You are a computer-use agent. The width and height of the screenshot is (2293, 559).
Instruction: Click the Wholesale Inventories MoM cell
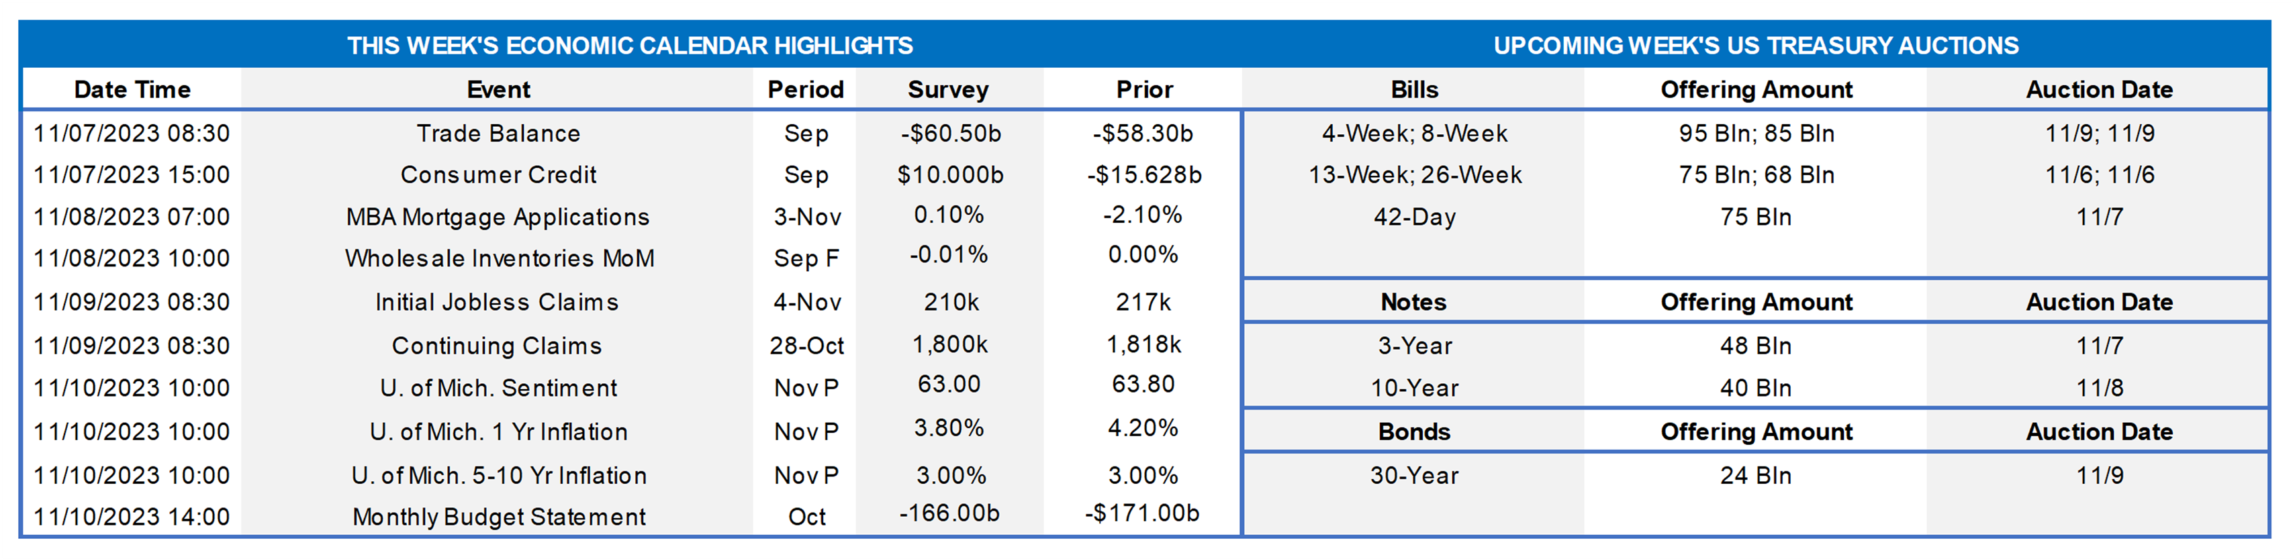click(x=500, y=258)
